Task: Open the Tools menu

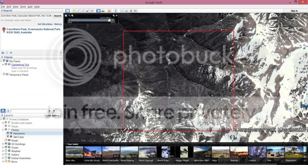Action: [23, 7]
